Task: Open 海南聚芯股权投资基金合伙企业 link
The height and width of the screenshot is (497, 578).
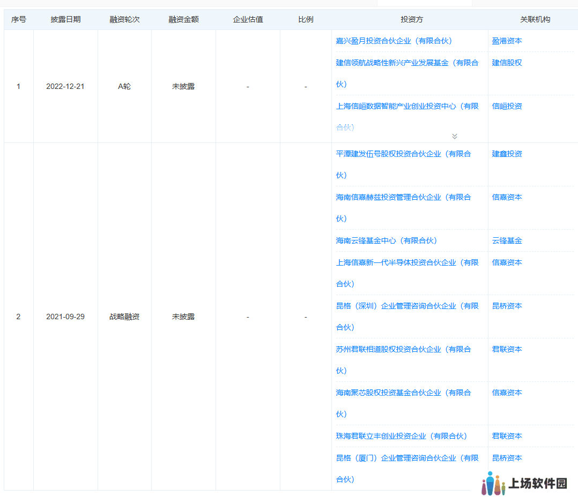Action: click(x=403, y=403)
